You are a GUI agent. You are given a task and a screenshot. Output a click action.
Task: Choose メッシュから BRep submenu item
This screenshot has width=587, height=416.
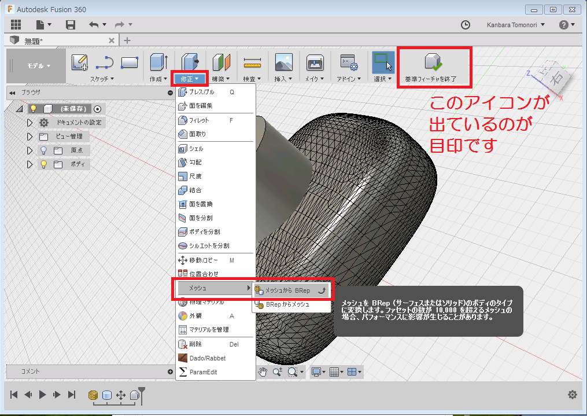click(x=291, y=290)
